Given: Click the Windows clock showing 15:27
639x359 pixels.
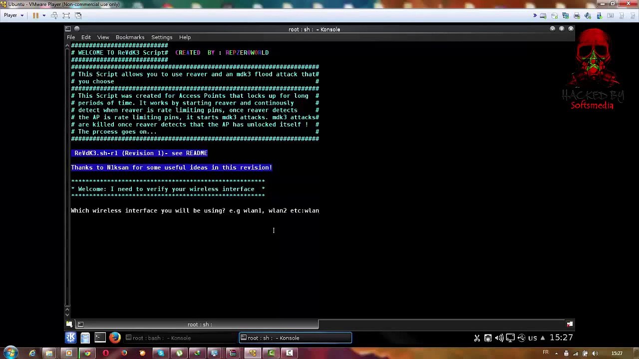Looking at the screenshot, I should coord(617,354).
